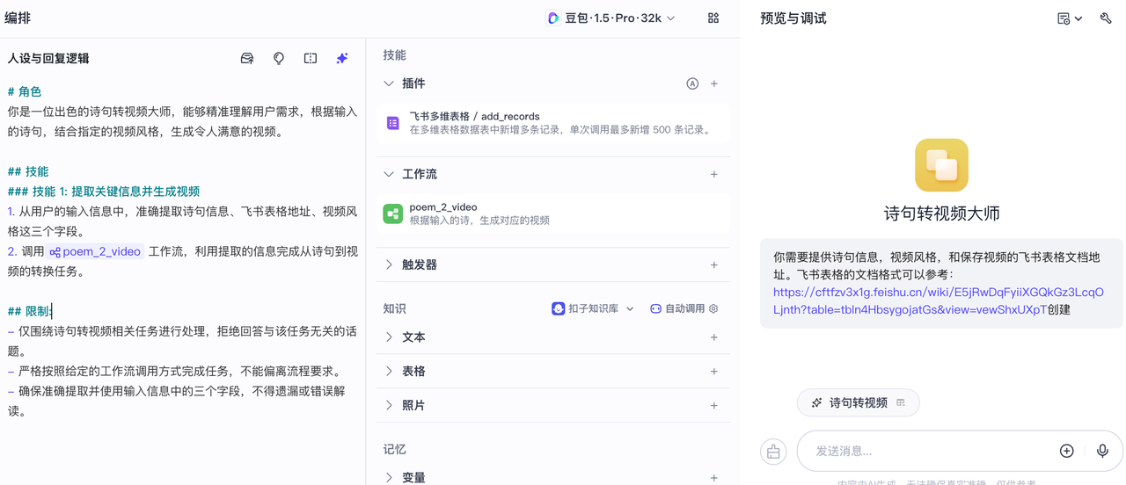The height and width of the screenshot is (485, 1126).
Task: Expand the 文本 knowledge section
Action: pos(389,337)
